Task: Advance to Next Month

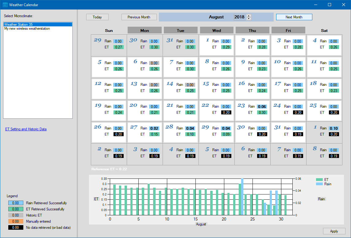Action: 294,17
